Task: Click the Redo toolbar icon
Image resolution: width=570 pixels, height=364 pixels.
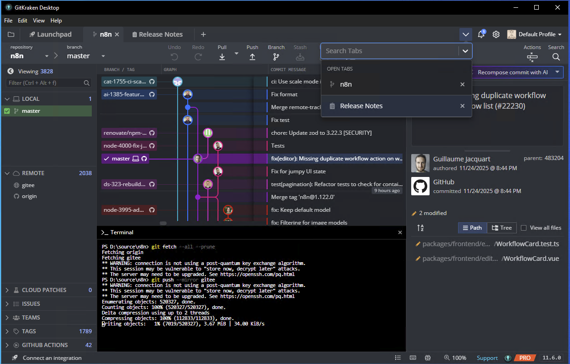Action: [x=198, y=57]
